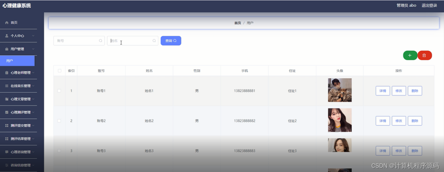Check the checkbox for row 账号1
The width and height of the screenshot is (444, 172).
(x=59, y=91)
